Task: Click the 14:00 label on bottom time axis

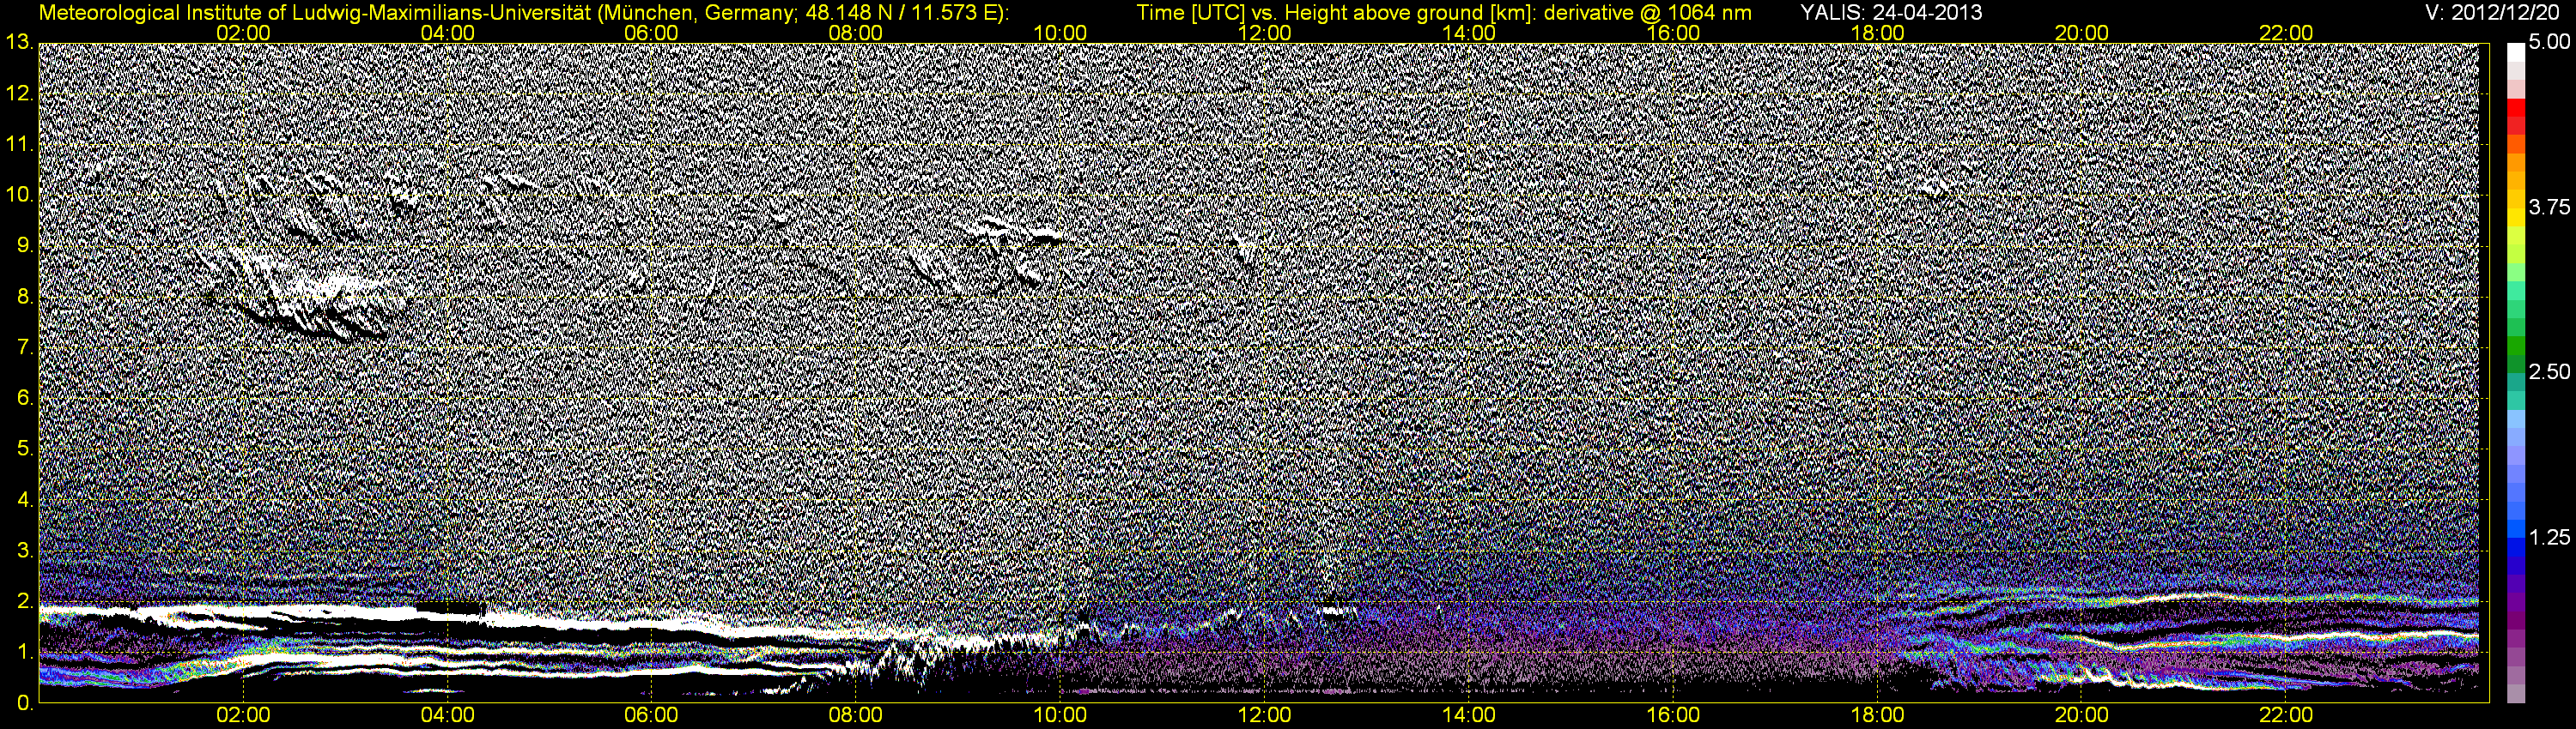Action: click(1469, 715)
